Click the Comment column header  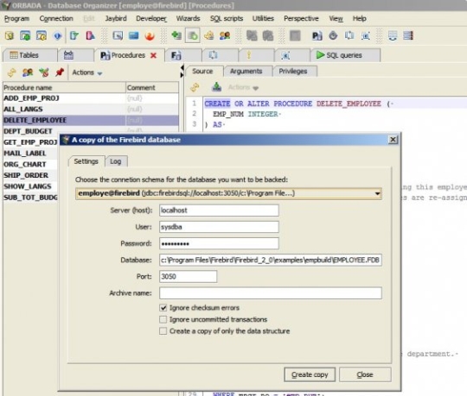(x=152, y=88)
